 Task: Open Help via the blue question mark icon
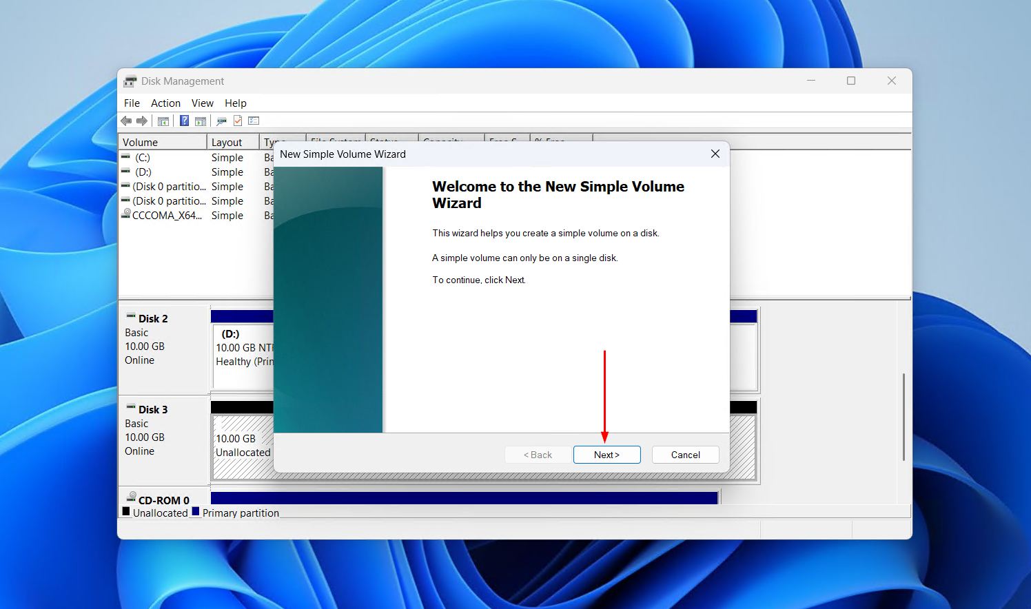[184, 121]
